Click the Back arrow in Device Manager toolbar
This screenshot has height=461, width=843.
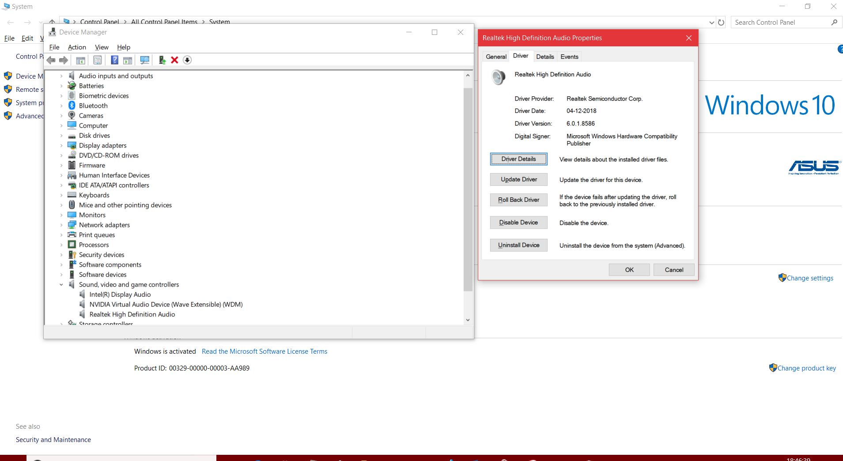pos(51,60)
